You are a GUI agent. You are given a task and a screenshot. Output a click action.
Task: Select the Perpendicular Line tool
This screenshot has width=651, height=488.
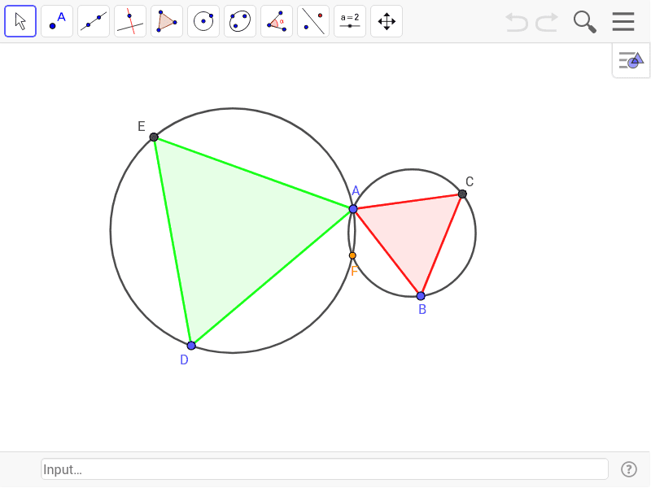(130, 21)
